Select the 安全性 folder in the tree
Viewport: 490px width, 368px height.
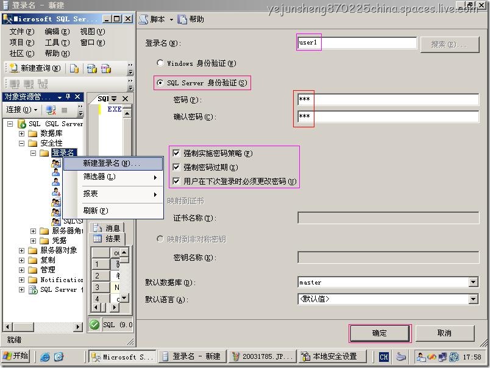(46, 143)
